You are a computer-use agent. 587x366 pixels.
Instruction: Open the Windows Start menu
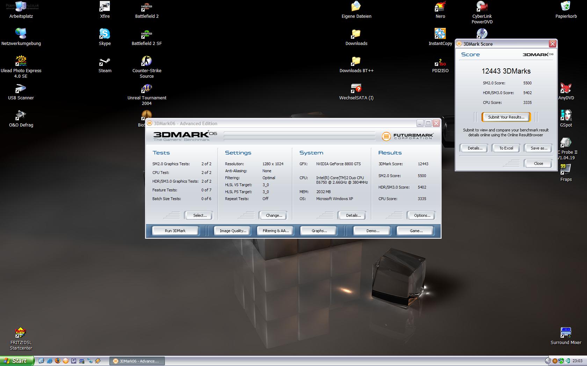click(x=17, y=361)
